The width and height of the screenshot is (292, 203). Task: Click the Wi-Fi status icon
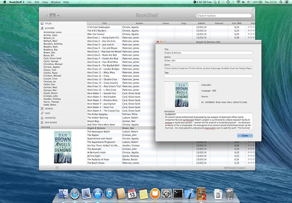point(238,2)
